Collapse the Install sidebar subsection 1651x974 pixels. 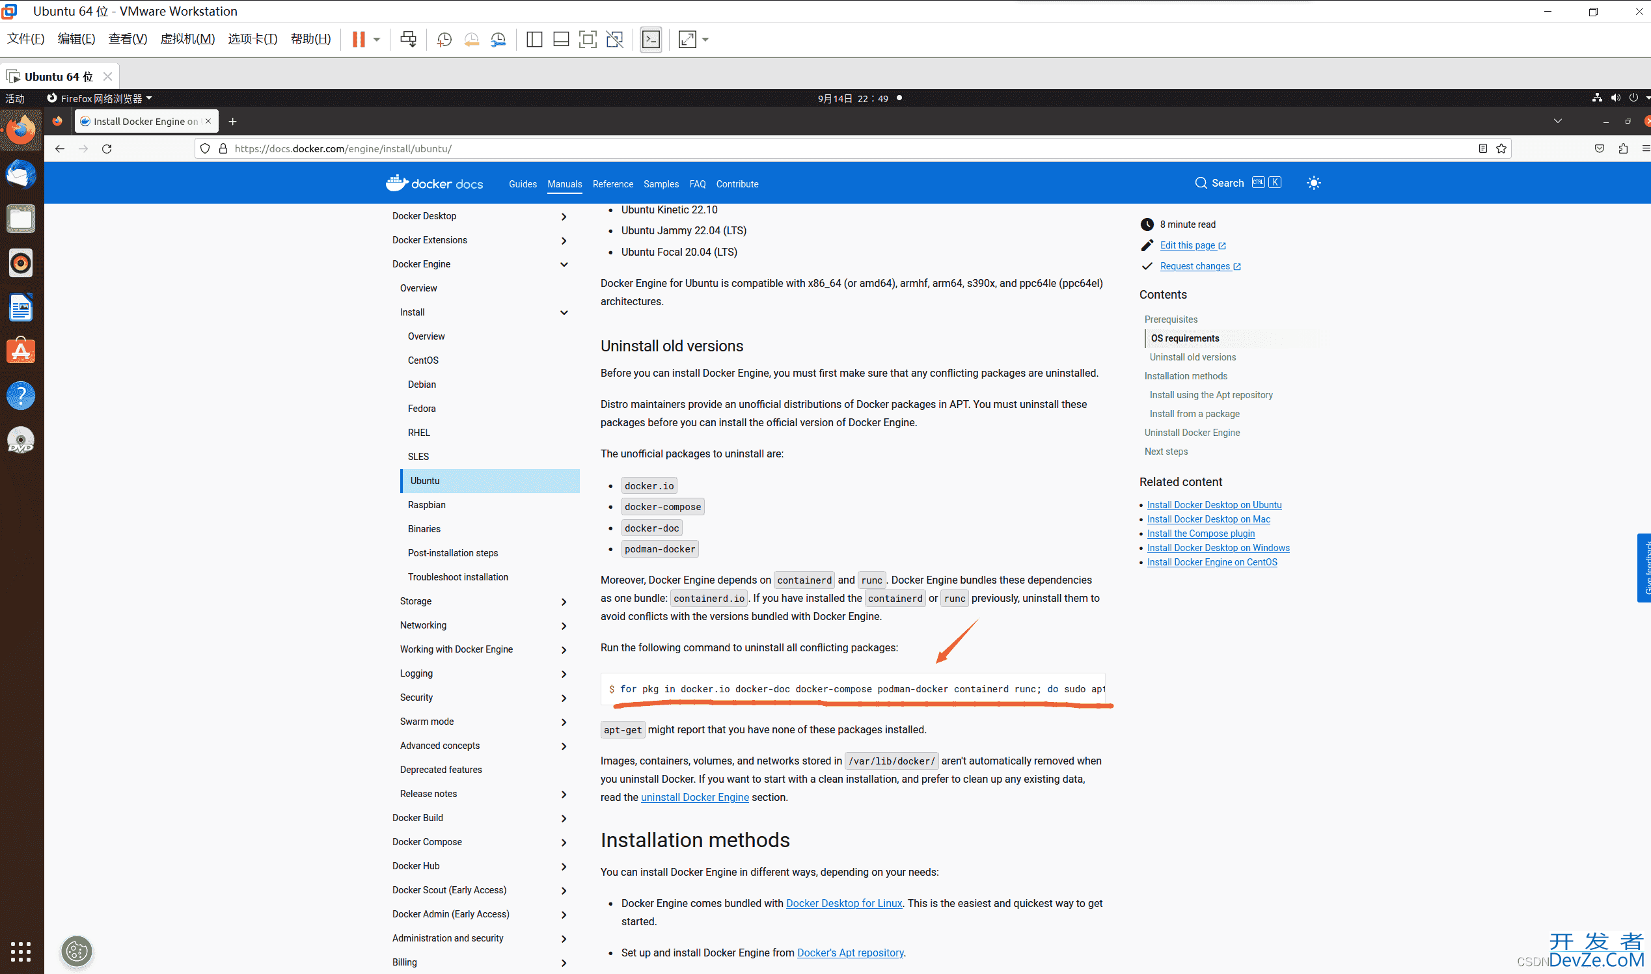coord(564,313)
